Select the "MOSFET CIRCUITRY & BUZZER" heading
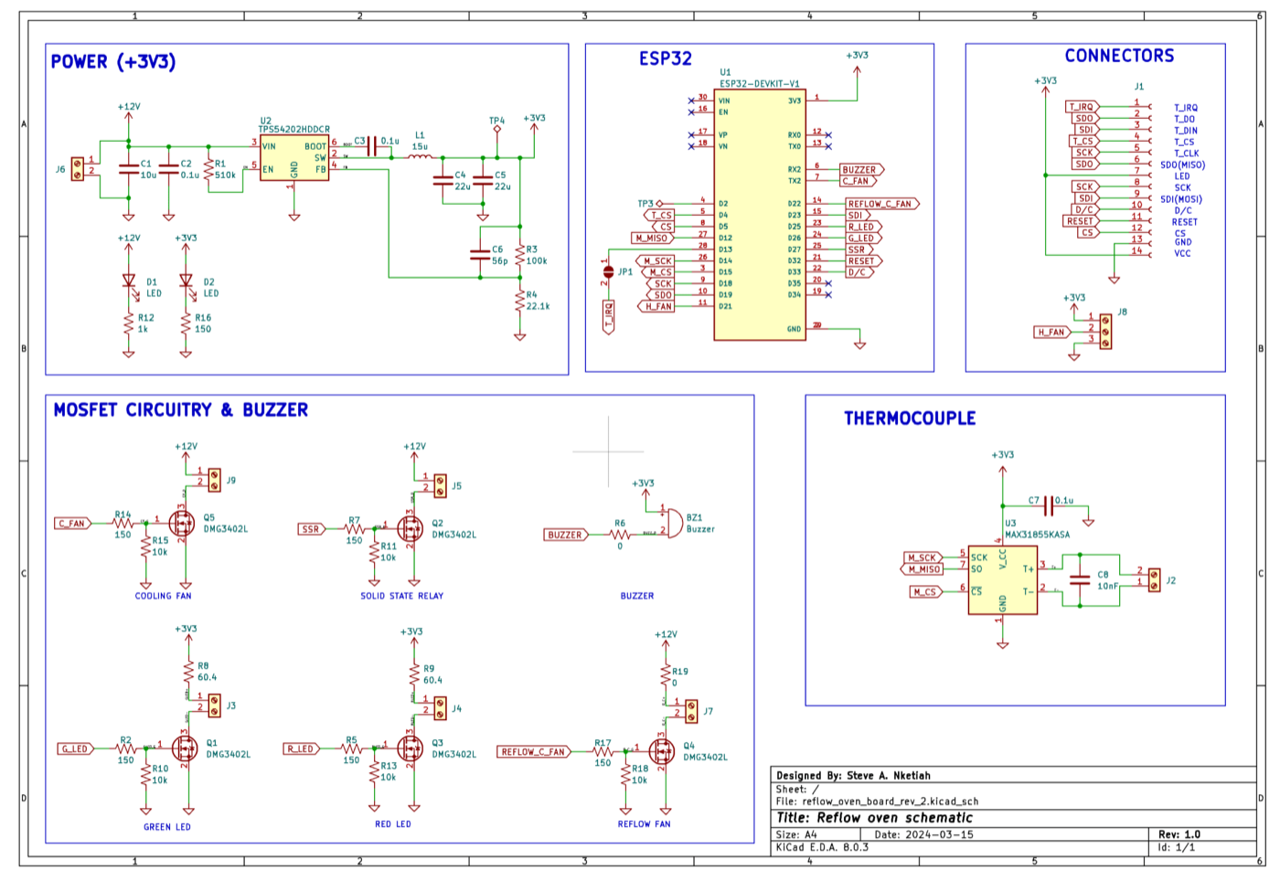Screen dimensions: 1280x881 181,410
